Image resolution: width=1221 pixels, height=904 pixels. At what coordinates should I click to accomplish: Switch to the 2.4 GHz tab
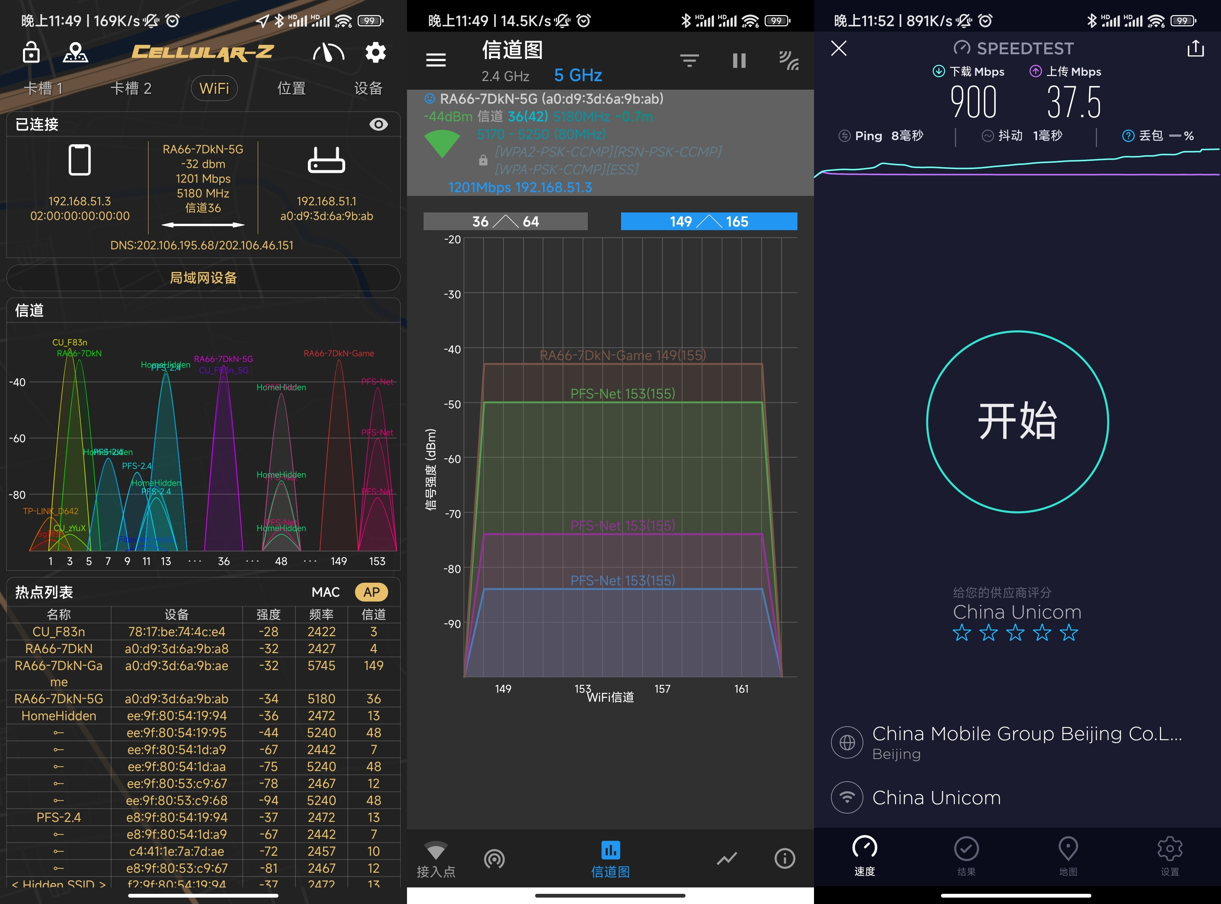504,76
